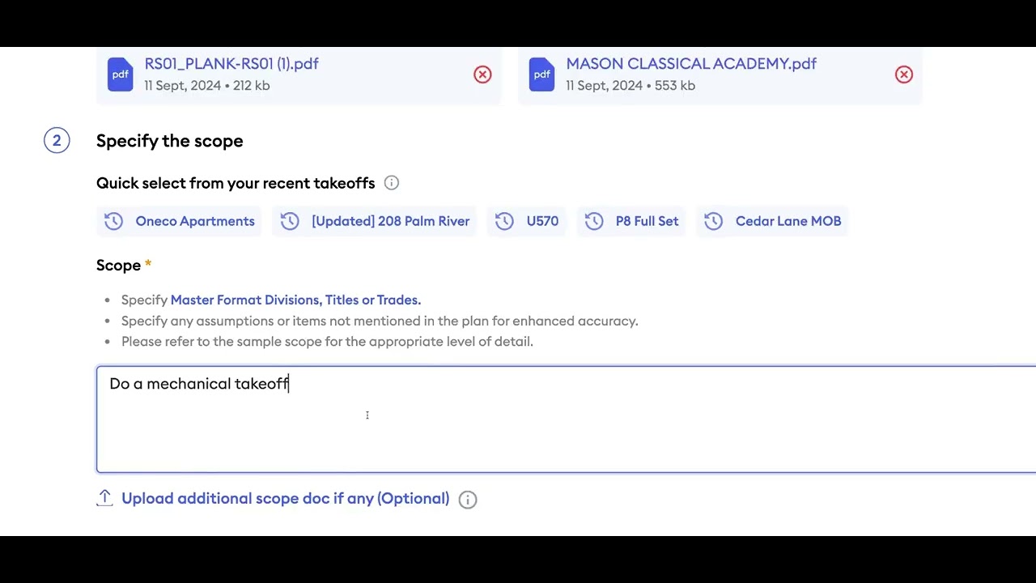The height and width of the screenshot is (583, 1036).
Task: Click the PDF icon for MASON CLASSICAL ACADEMY
Action: click(x=542, y=74)
